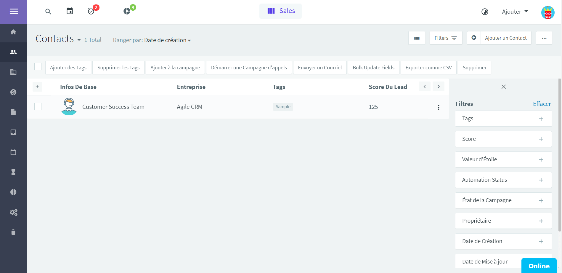Open the Customer Success Team contact name
The width and height of the screenshot is (562, 273).
[x=113, y=107]
